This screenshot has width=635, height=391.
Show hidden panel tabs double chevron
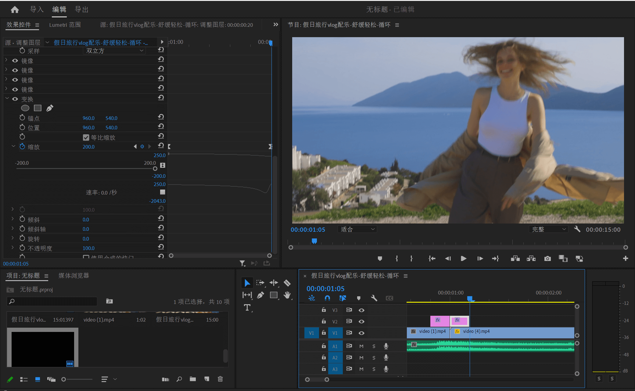(x=276, y=24)
